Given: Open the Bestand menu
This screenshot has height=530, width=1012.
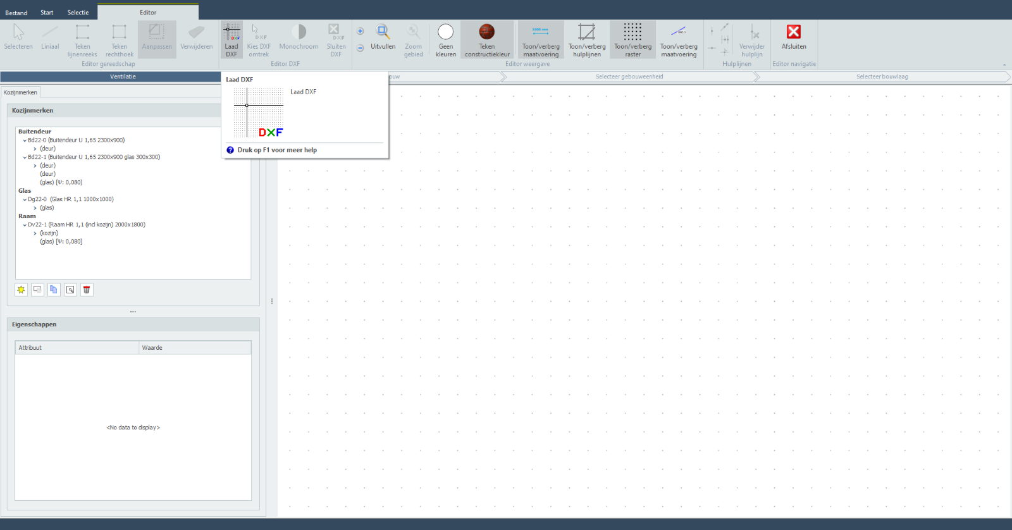Looking at the screenshot, I should [16, 13].
